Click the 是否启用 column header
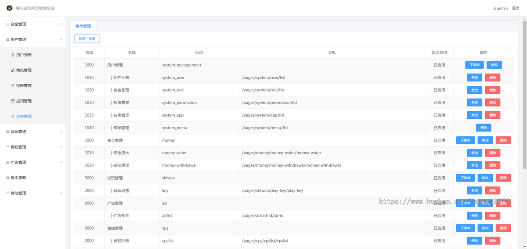The height and width of the screenshot is (249, 527). pos(440,53)
